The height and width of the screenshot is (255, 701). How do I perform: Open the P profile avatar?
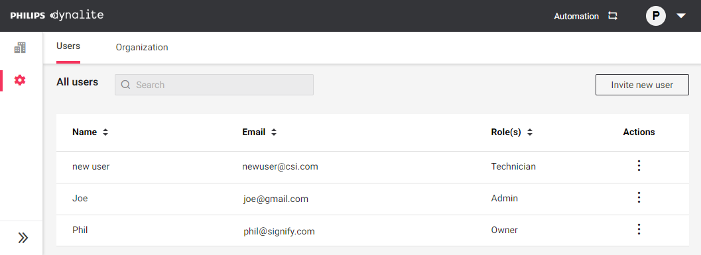pos(656,16)
